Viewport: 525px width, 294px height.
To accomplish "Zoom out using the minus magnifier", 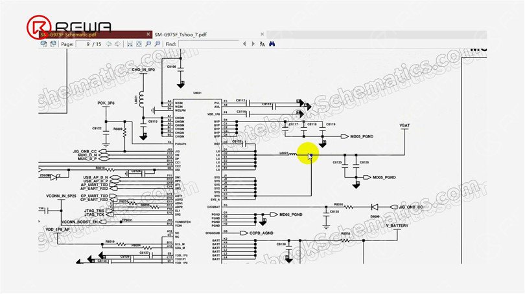I will 148,44.
